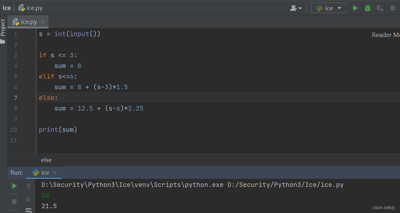The width and height of the screenshot is (400, 213).
Task: Click line number 10 in the gutter
Action: 14,130
